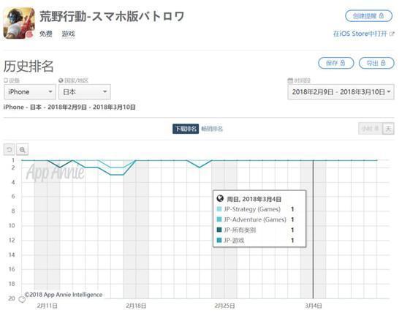
Task: Click the 3月4日 axis label
Action: 314,306
